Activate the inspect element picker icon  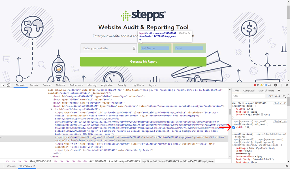3,85
